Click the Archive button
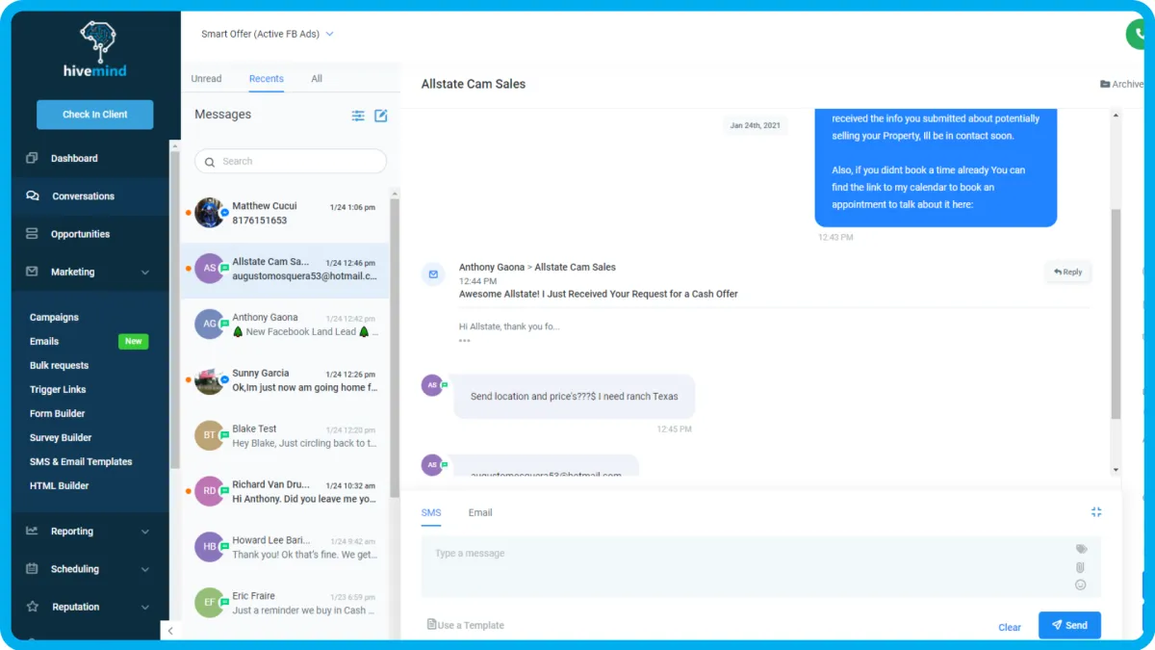The image size is (1155, 650). tap(1122, 84)
